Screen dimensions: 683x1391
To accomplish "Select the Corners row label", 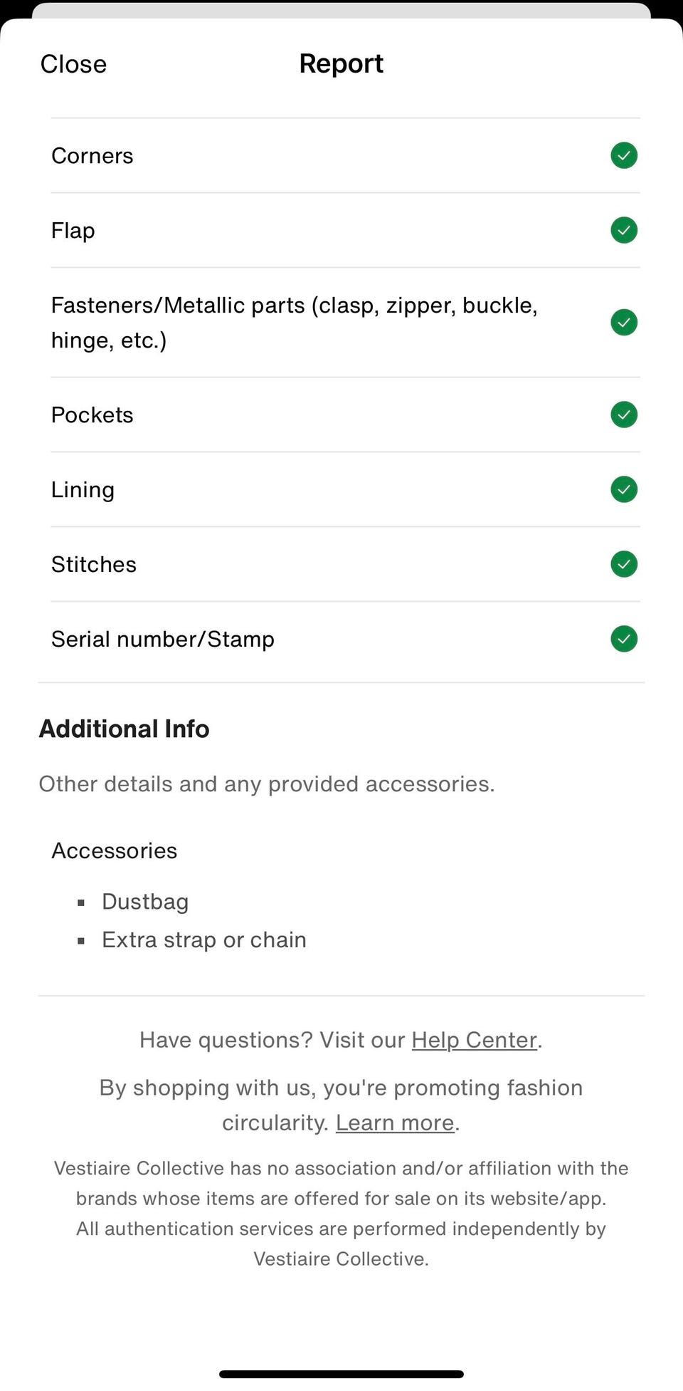I will 92,156.
